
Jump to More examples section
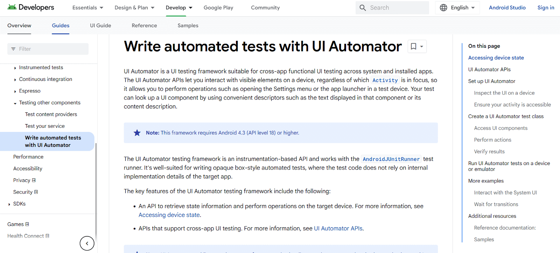[x=486, y=181]
